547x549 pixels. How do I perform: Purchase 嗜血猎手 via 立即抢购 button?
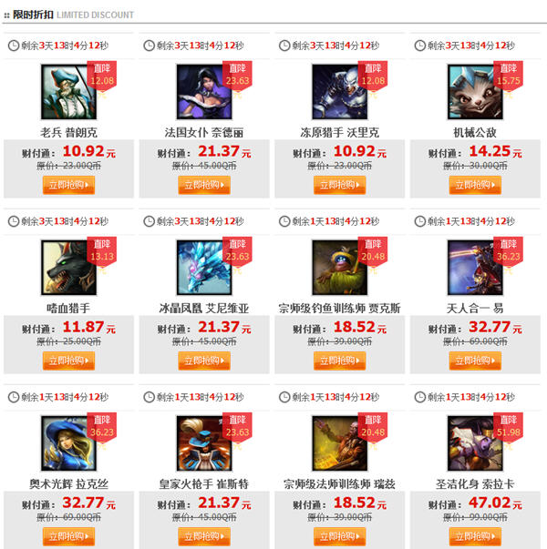pos(68,361)
